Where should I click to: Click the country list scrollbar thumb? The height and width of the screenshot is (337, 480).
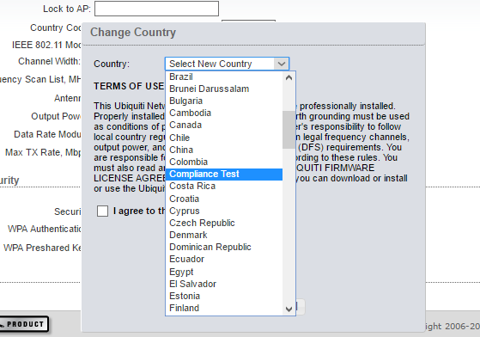[289, 130]
